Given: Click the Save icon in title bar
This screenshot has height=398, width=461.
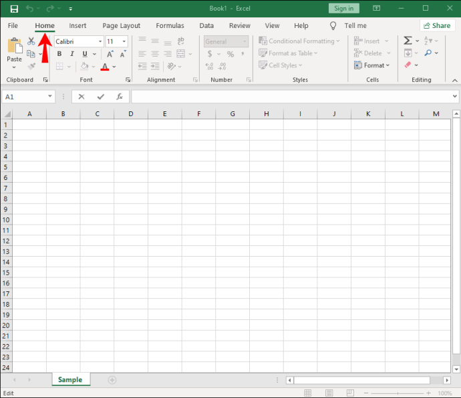Looking at the screenshot, I should pos(14,9).
